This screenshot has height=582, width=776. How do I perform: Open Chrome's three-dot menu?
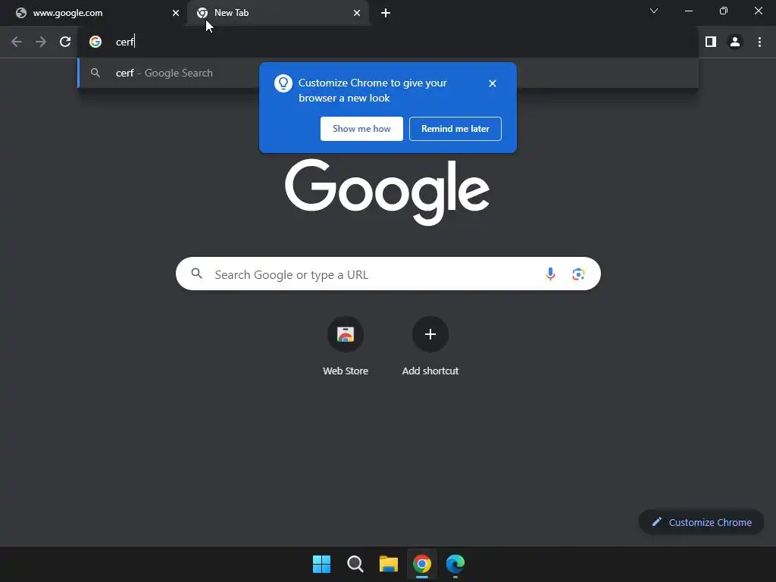pos(759,42)
